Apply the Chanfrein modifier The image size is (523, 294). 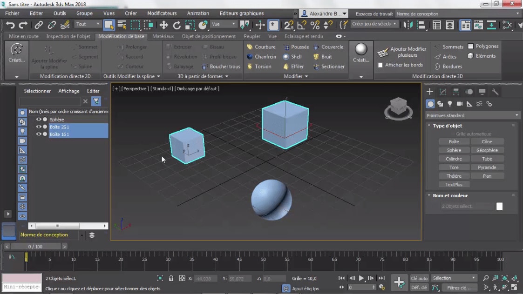click(x=262, y=57)
